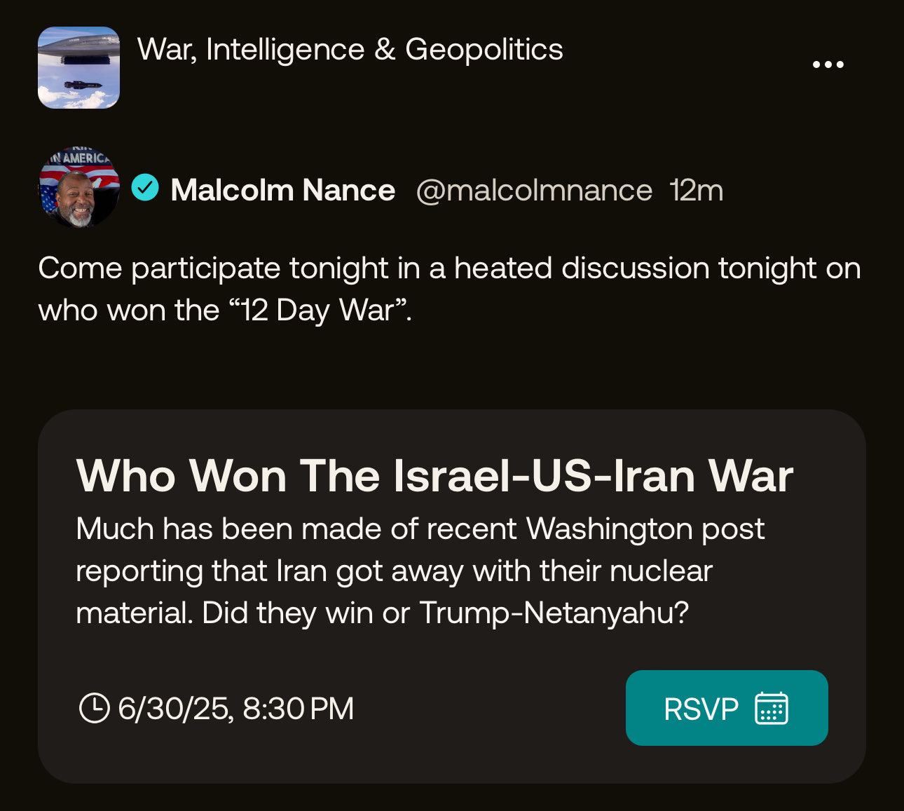The image size is (904, 811).
Task: Click the Malcolm Nance display name
Action: point(283,190)
